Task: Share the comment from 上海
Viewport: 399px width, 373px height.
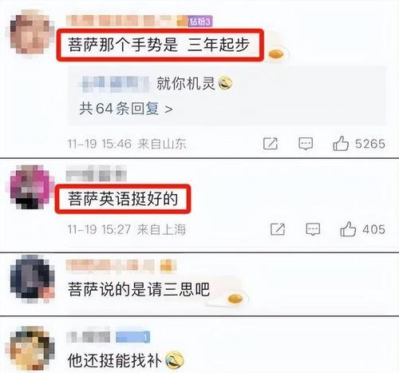Action: 278,229
